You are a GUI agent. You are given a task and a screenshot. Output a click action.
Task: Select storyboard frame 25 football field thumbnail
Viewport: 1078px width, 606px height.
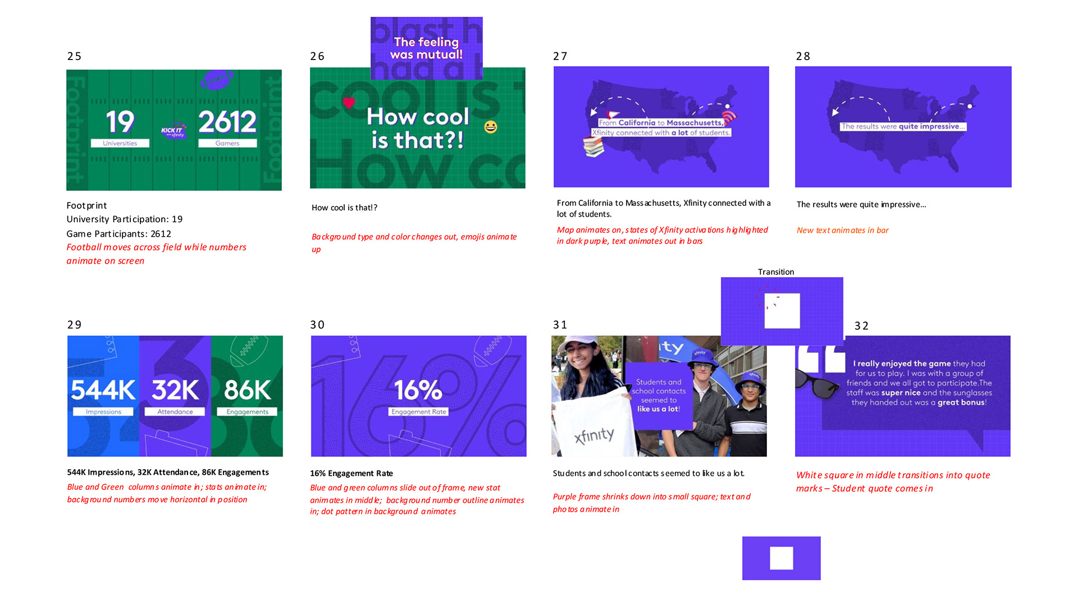click(174, 130)
